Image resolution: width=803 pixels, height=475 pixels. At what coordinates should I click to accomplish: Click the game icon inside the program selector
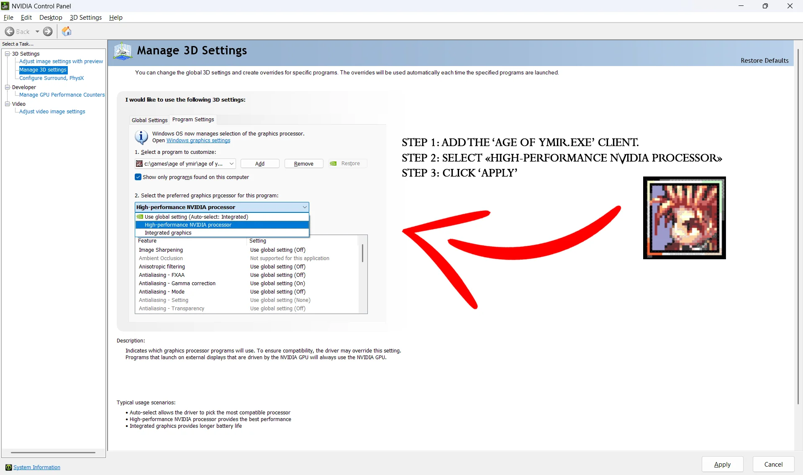pos(139,163)
